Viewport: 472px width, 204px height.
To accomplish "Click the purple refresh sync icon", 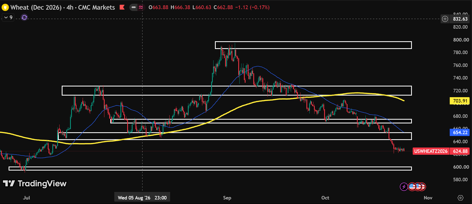I will (x=24, y=17).
